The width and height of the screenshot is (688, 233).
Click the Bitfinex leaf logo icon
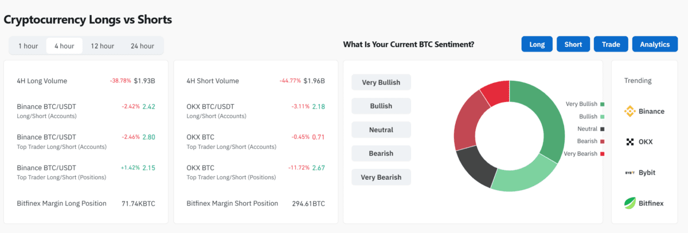tap(630, 203)
